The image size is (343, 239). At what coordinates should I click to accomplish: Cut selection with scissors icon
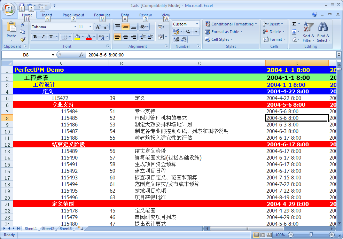coord(23,24)
